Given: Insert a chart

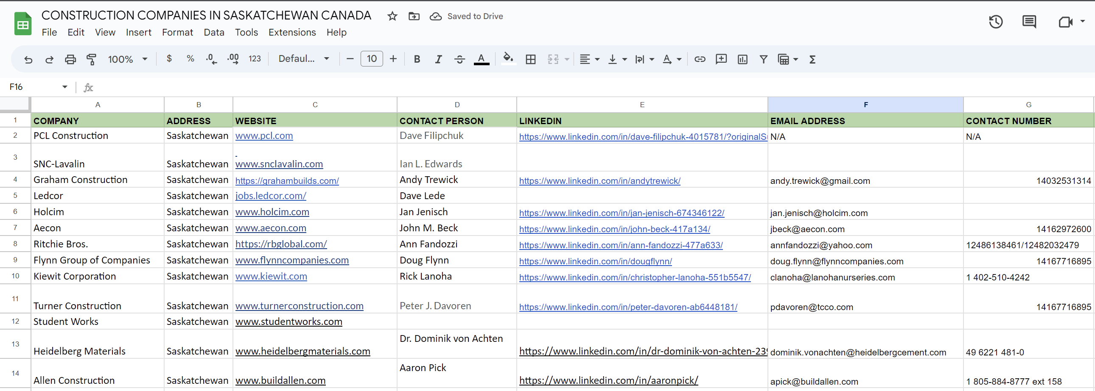Looking at the screenshot, I should (742, 59).
